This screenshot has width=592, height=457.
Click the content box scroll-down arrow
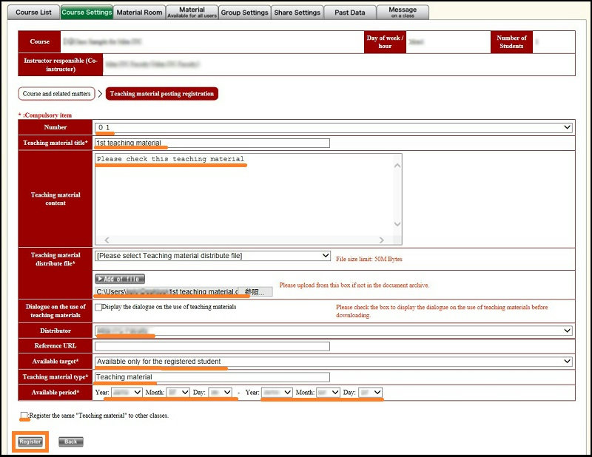397,224
